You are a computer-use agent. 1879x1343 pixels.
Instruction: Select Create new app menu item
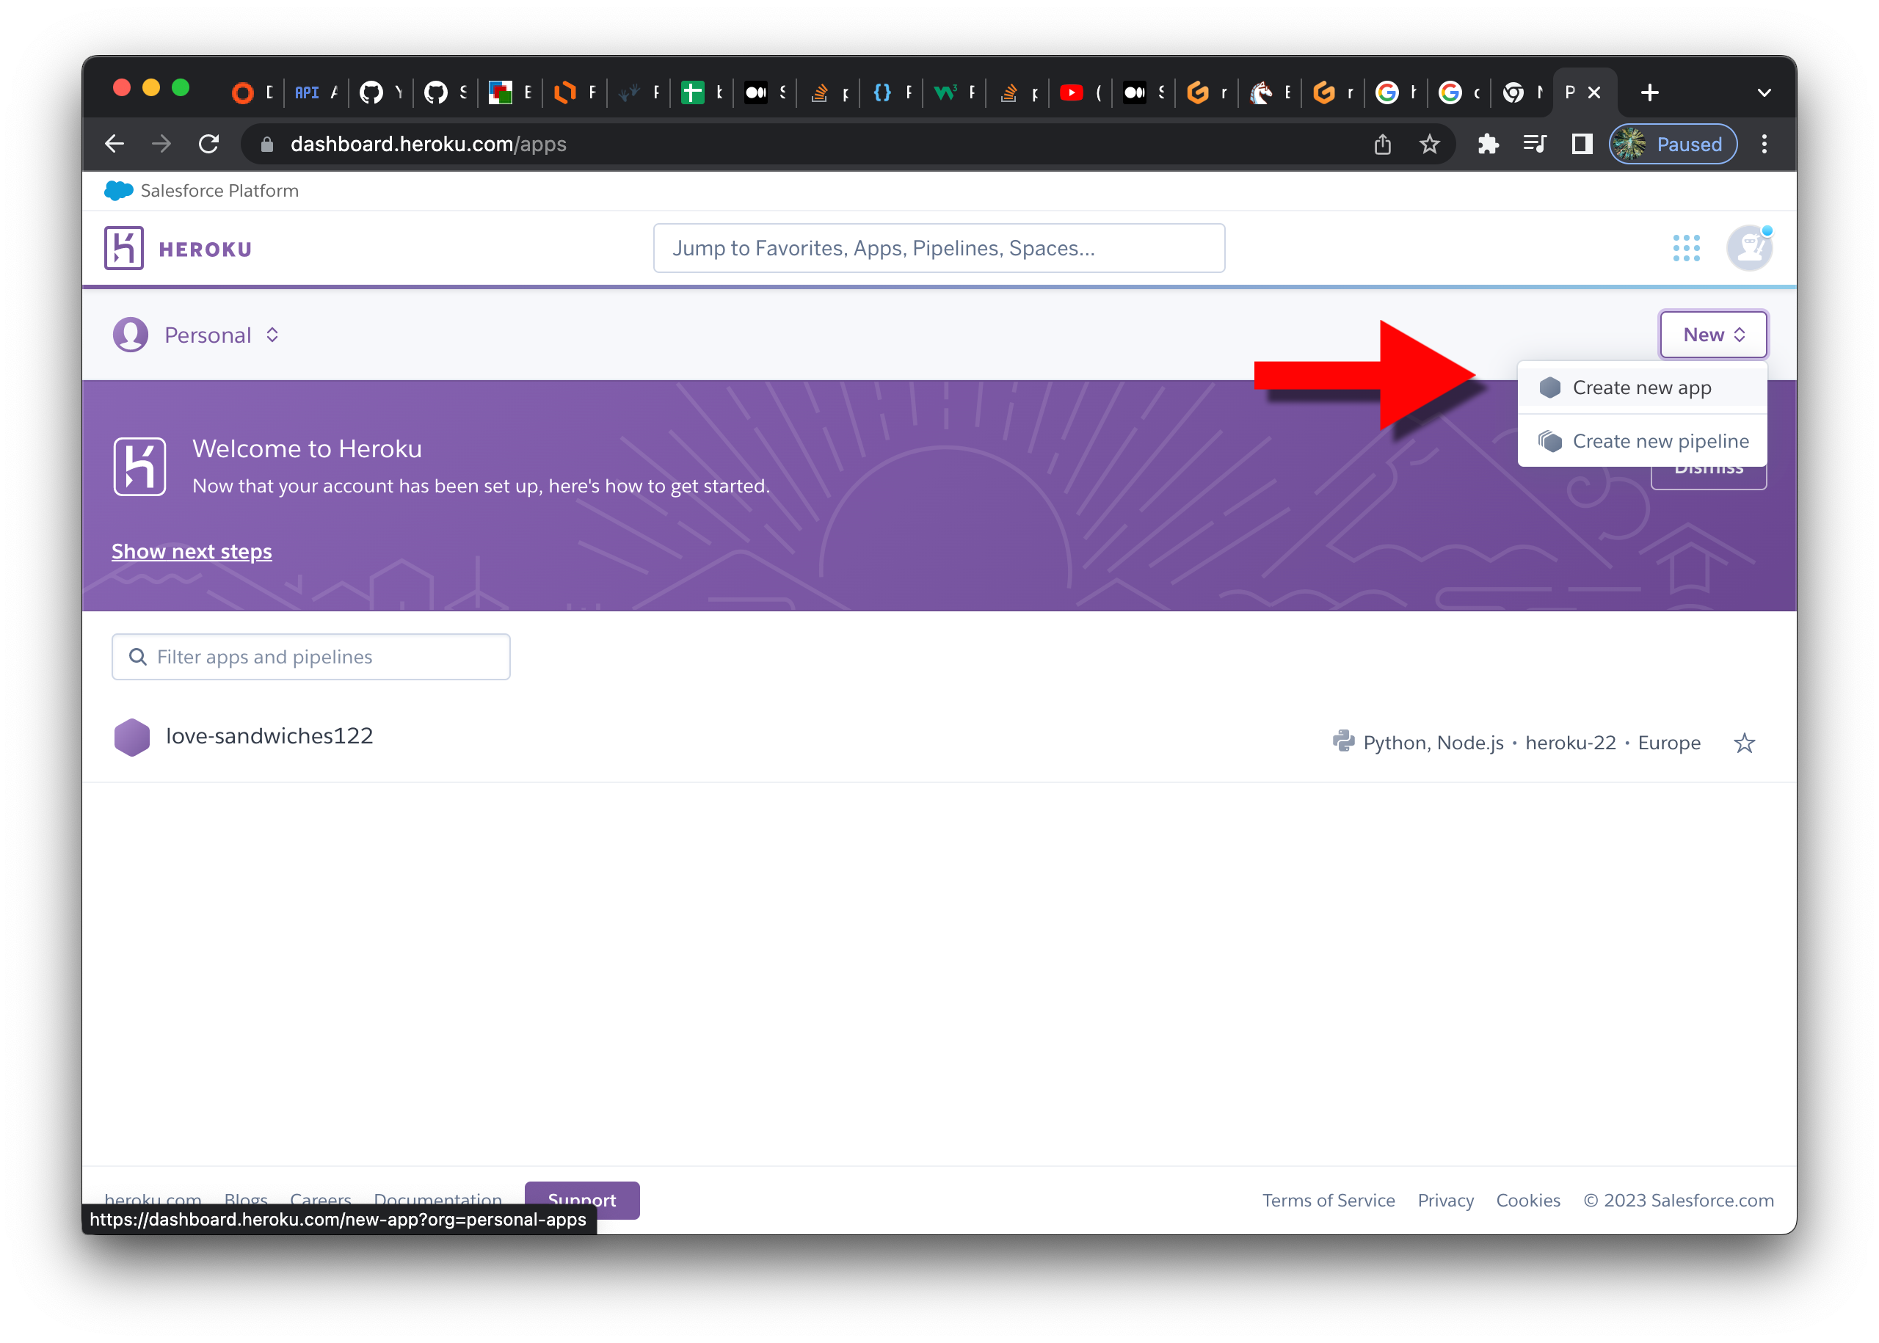1640,387
